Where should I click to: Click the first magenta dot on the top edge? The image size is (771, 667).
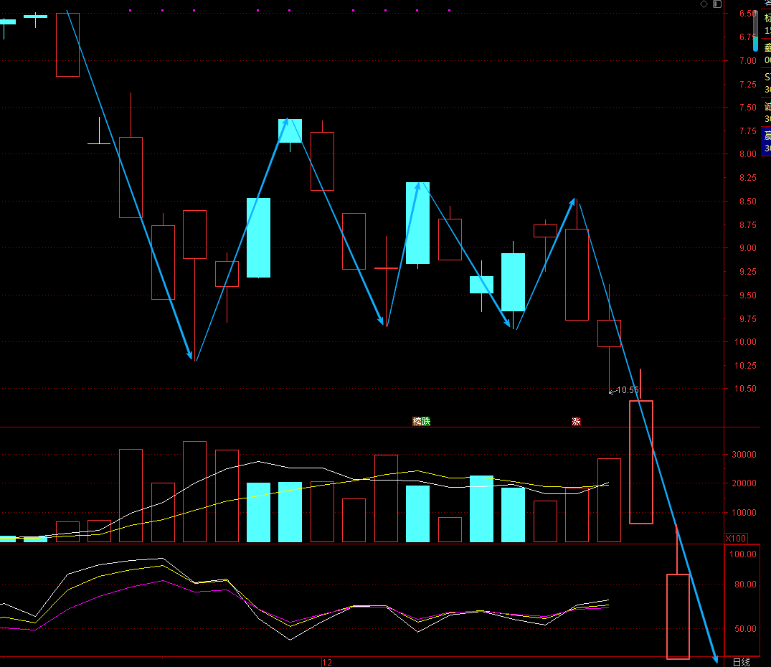(131, 10)
